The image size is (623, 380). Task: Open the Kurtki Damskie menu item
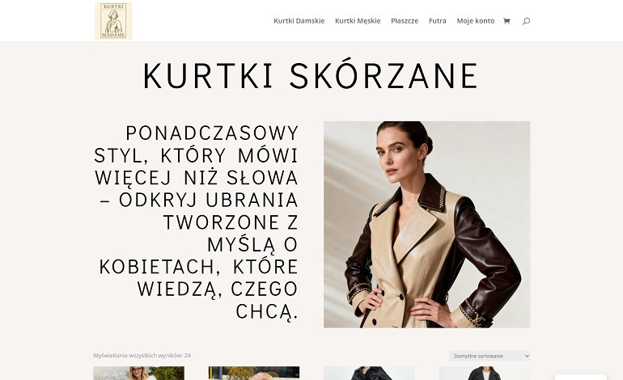[299, 21]
